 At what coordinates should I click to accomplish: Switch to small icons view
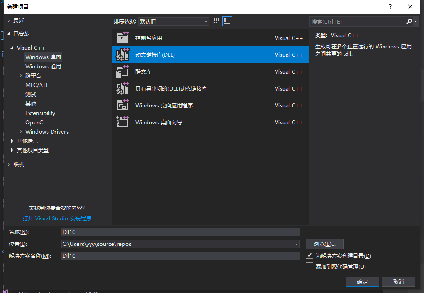(217, 21)
